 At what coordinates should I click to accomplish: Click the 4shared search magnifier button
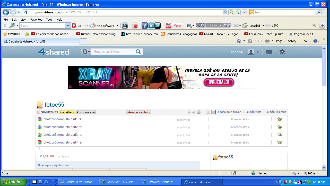(x=138, y=52)
